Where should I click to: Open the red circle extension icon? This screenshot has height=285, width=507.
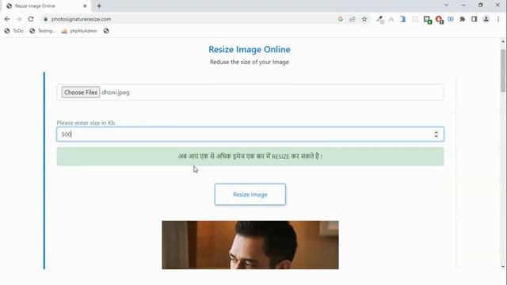click(x=439, y=20)
